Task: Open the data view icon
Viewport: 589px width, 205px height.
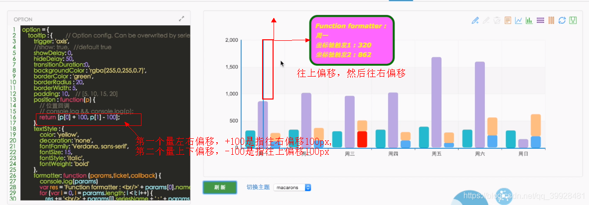Action: click(x=508, y=20)
